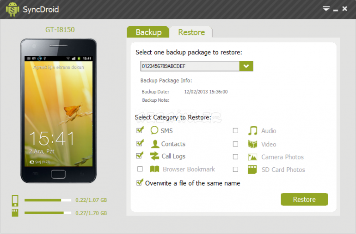This screenshot has width=356, height=234.
Task: Click the Audio music note icon
Action: pos(252,130)
